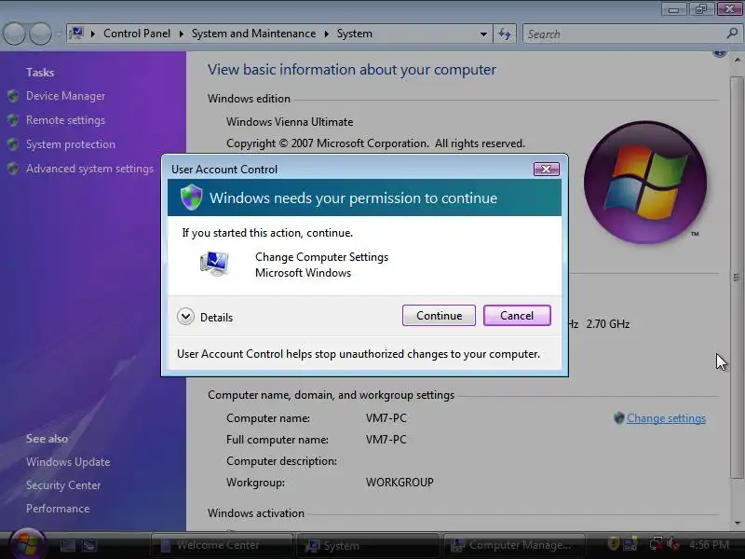Restore down the System window

[x=701, y=9]
